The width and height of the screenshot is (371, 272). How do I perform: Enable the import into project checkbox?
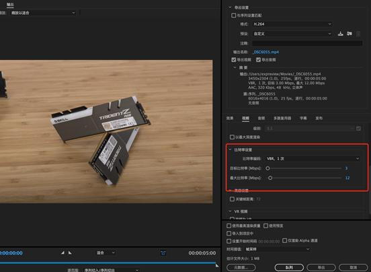click(x=229, y=234)
